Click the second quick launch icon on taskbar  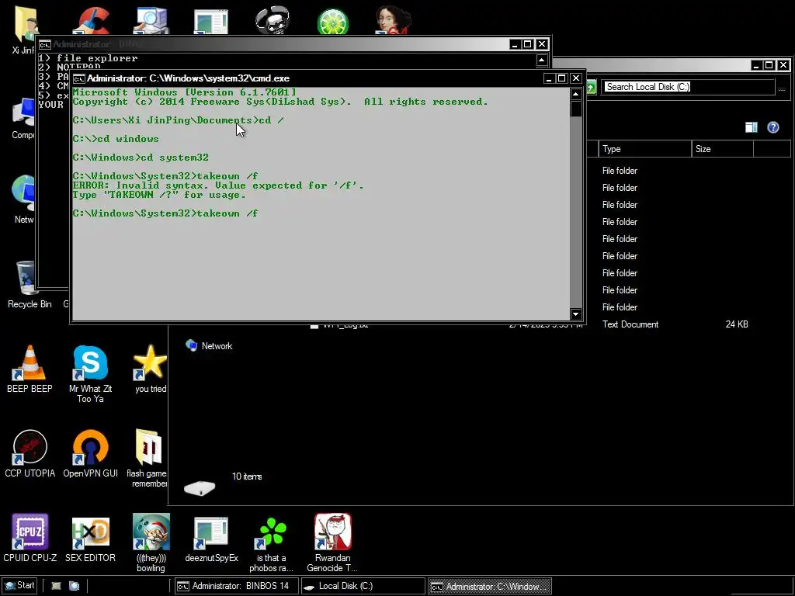[74, 586]
